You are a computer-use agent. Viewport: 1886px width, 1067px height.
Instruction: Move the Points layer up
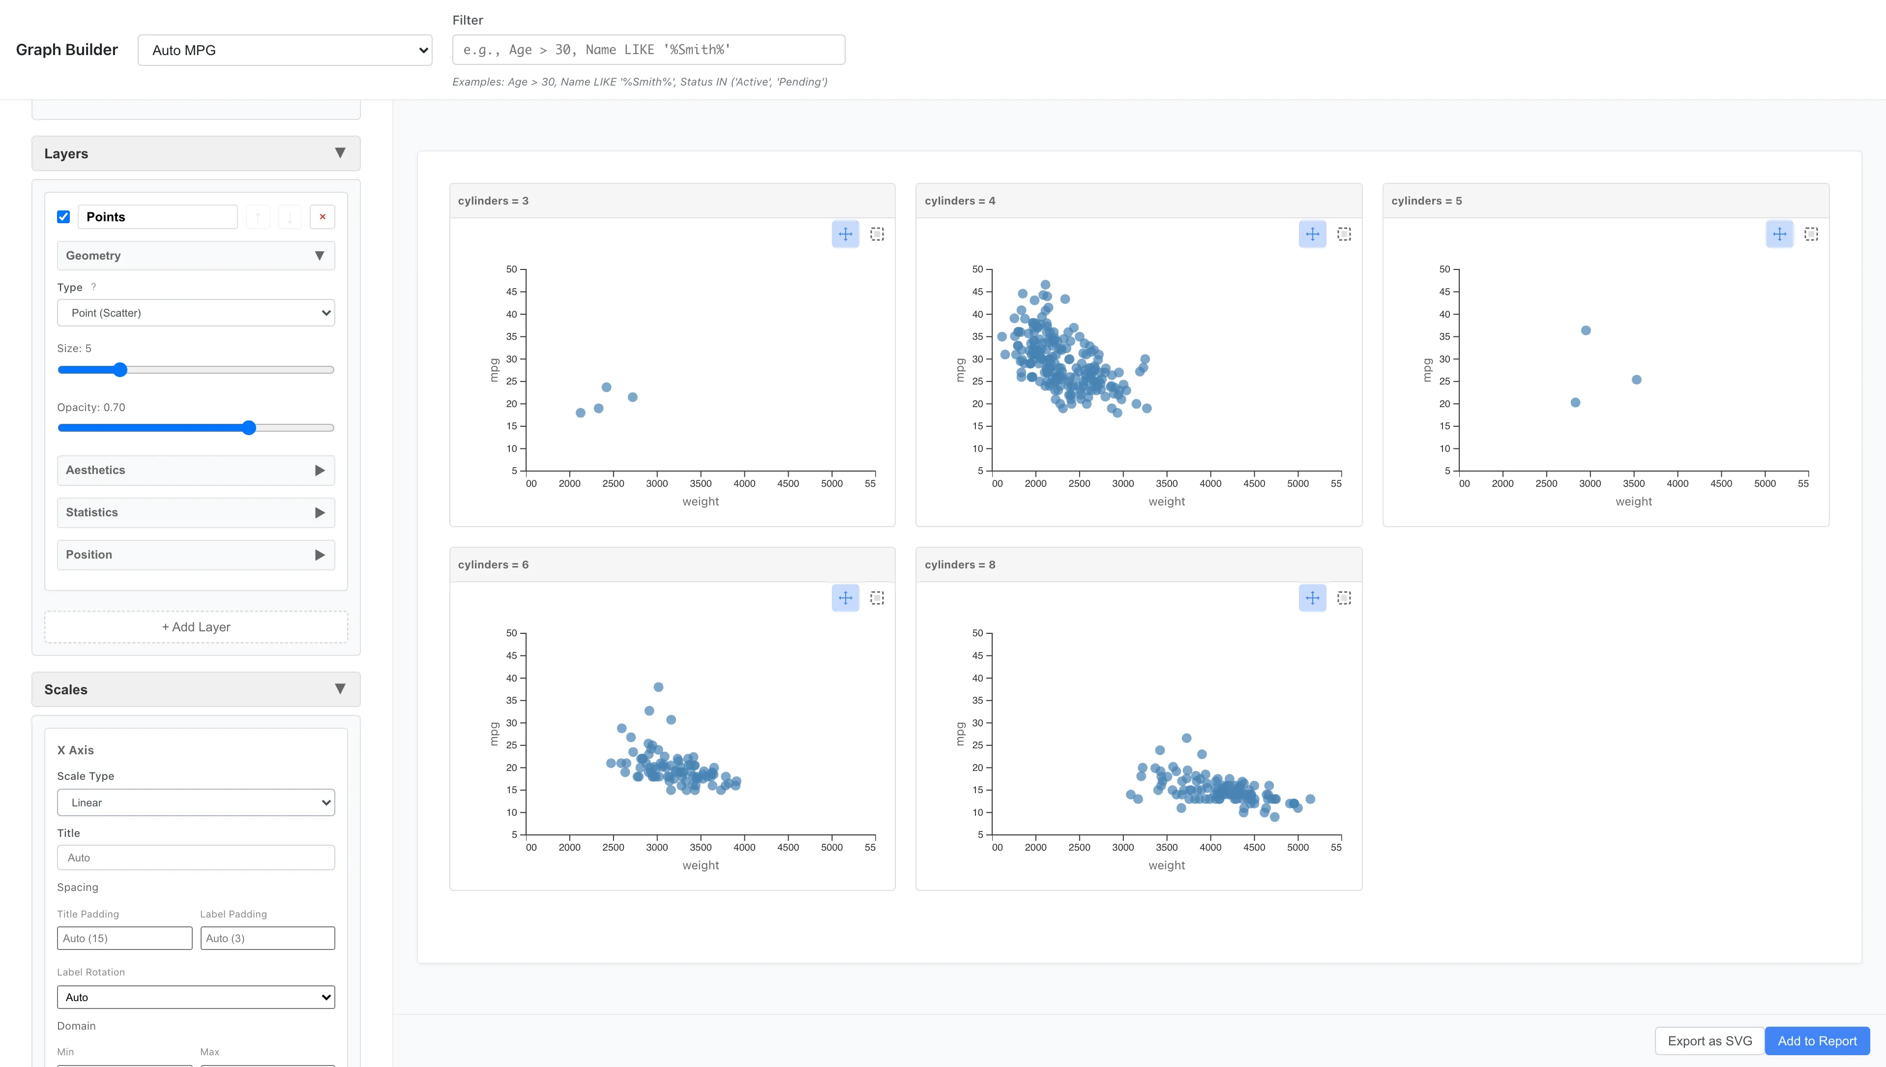[258, 216]
